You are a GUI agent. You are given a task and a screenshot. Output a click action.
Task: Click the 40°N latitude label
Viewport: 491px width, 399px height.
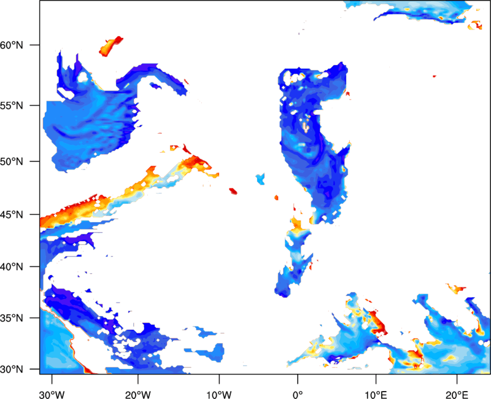[x=11, y=267]
